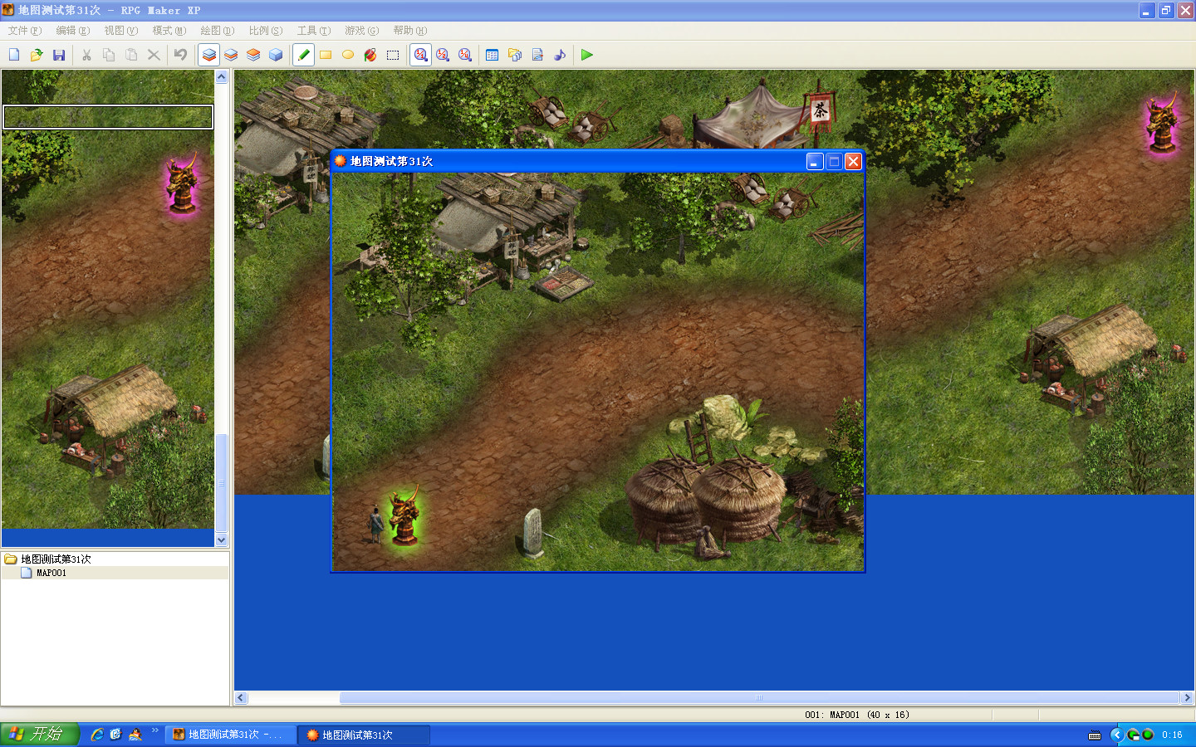Open the Materials manager icon
The image size is (1196, 747).
pyautogui.click(x=515, y=55)
